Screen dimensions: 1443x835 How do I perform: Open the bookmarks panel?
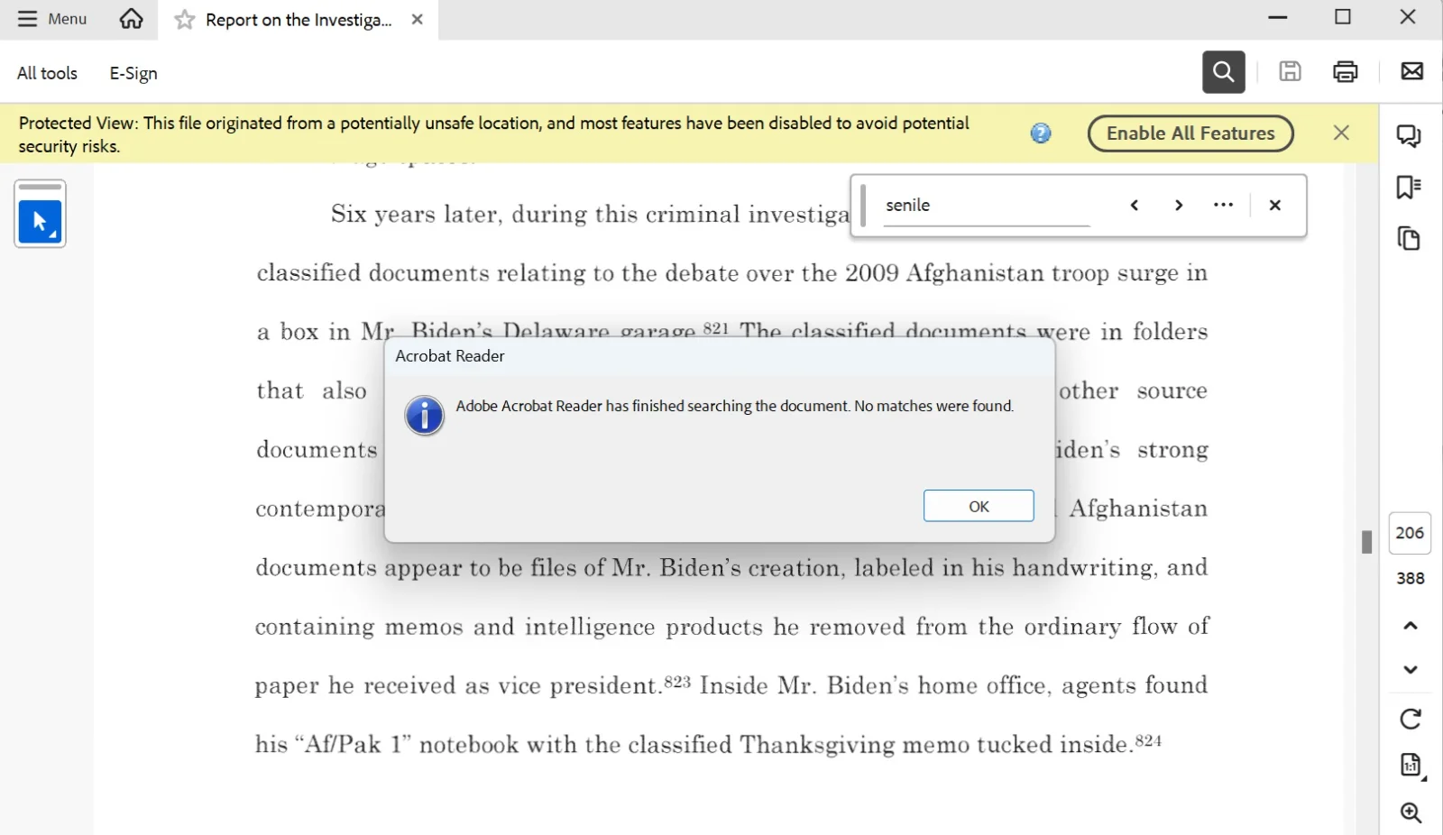coord(1409,187)
